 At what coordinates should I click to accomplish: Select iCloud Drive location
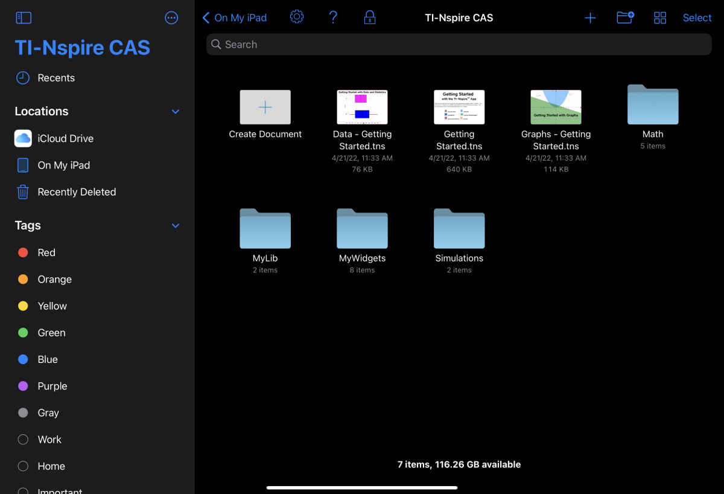click(x=65, y=138)
